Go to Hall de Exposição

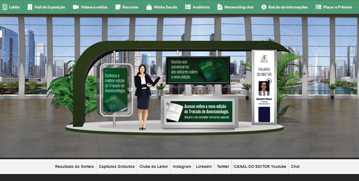pyautogui.click(x=46, y=7)
